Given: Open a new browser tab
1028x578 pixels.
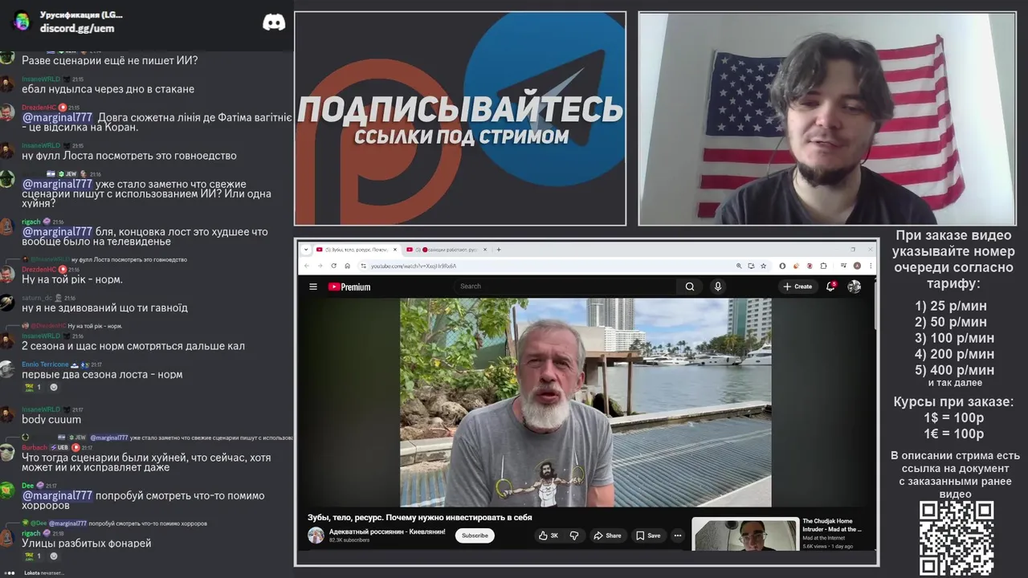Looking at the screenshot, I should pos(499,250).
